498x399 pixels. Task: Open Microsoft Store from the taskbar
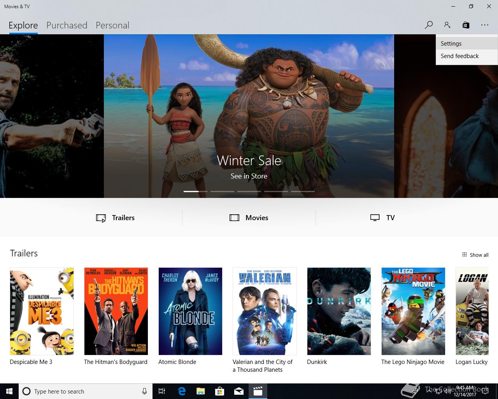pos(219,391)
